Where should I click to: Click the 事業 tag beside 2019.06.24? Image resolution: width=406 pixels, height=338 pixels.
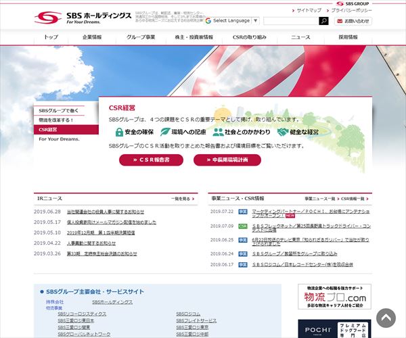[x=243, y=254]
